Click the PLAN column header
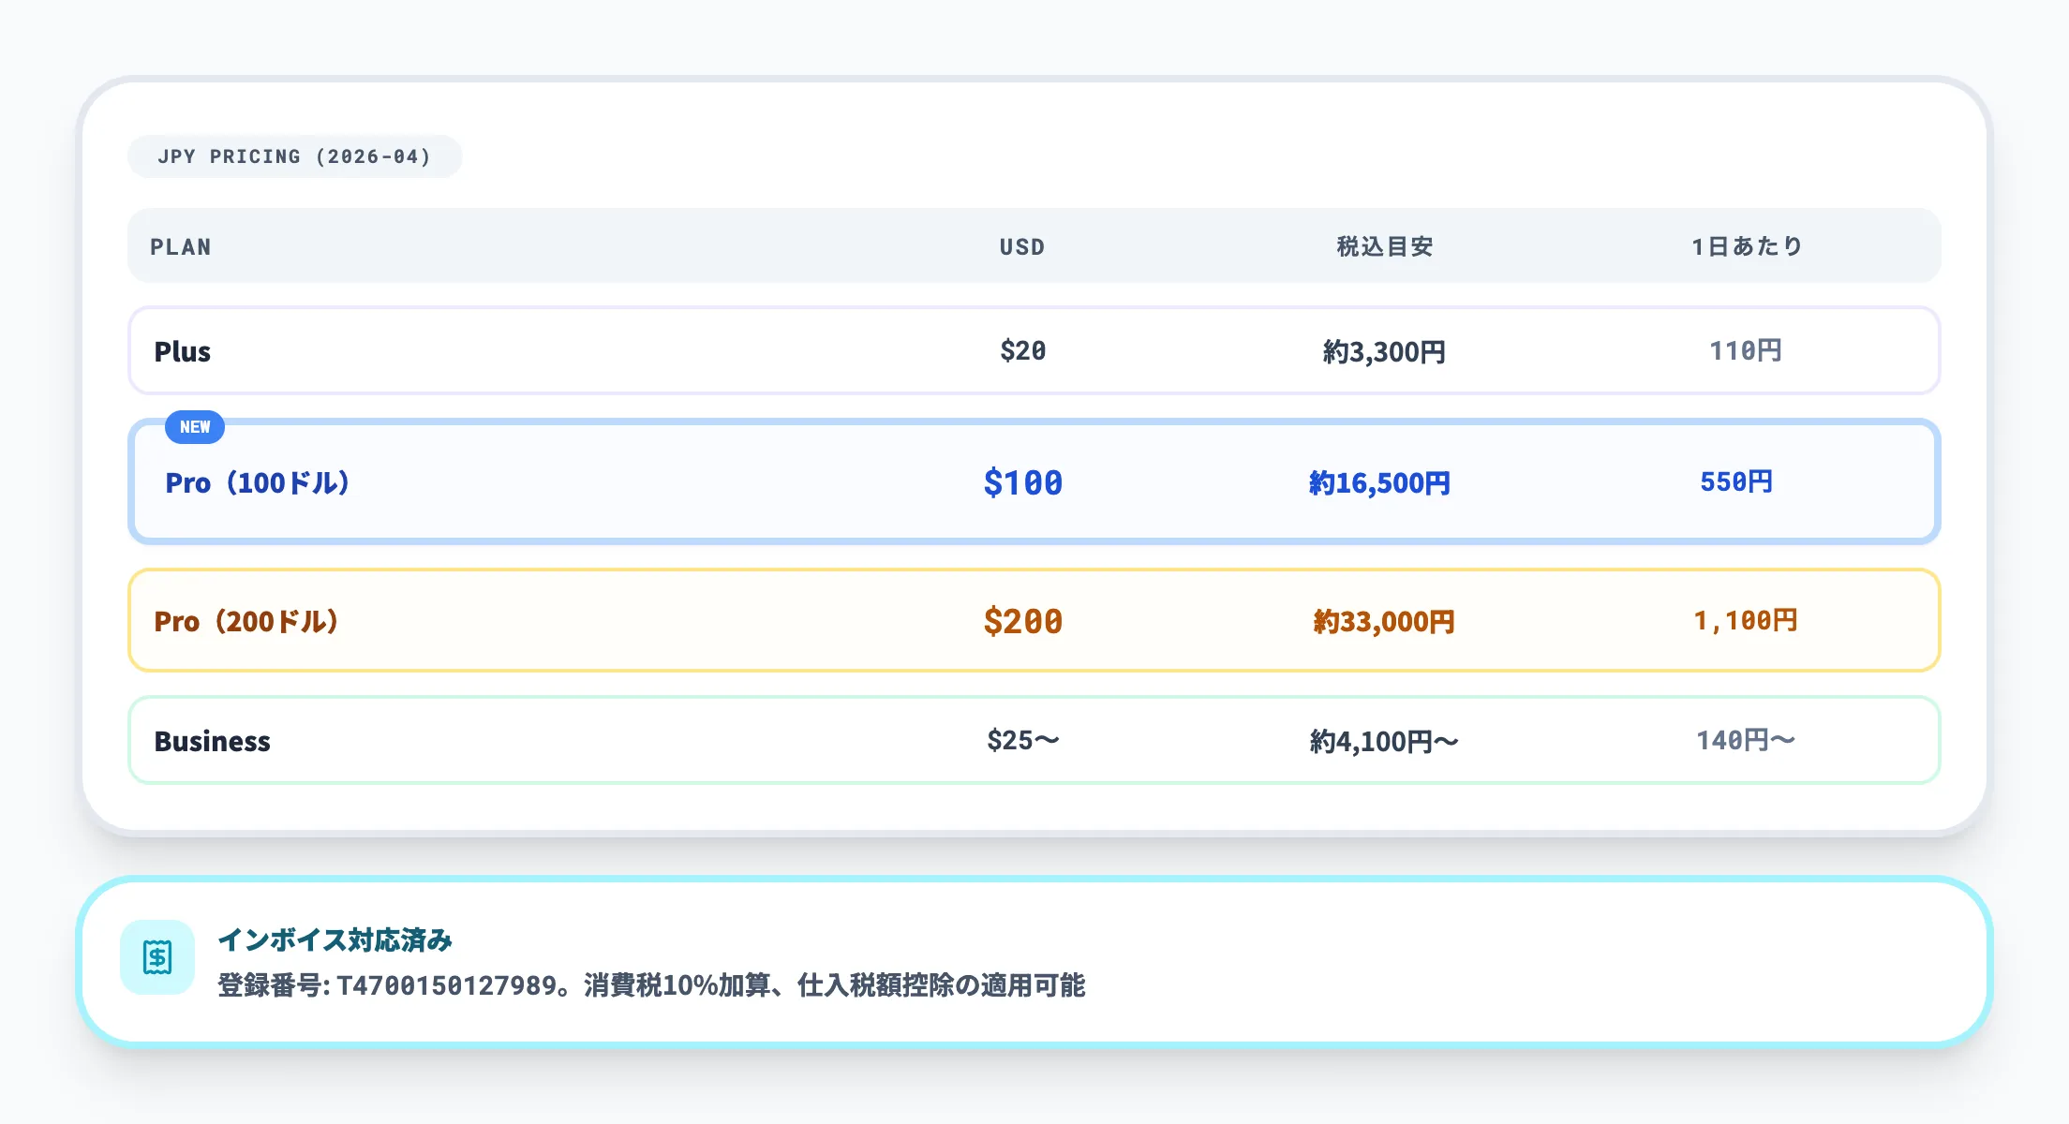This screenshot has width=2069, height=1124. [181, 247]
